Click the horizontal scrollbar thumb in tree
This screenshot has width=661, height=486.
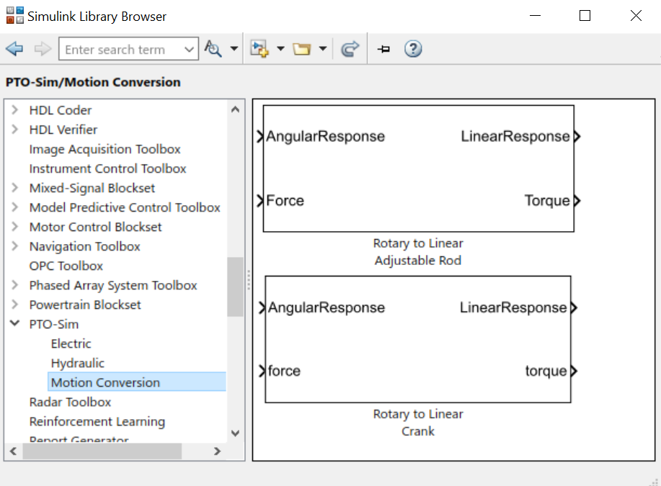click(x=102, y=451)
